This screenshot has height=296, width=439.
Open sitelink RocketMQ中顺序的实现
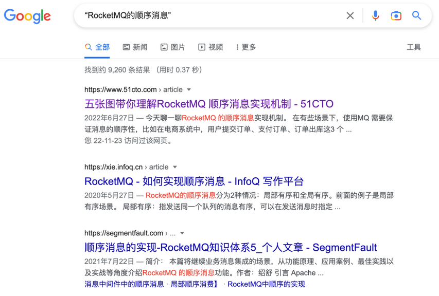[266, 284]
